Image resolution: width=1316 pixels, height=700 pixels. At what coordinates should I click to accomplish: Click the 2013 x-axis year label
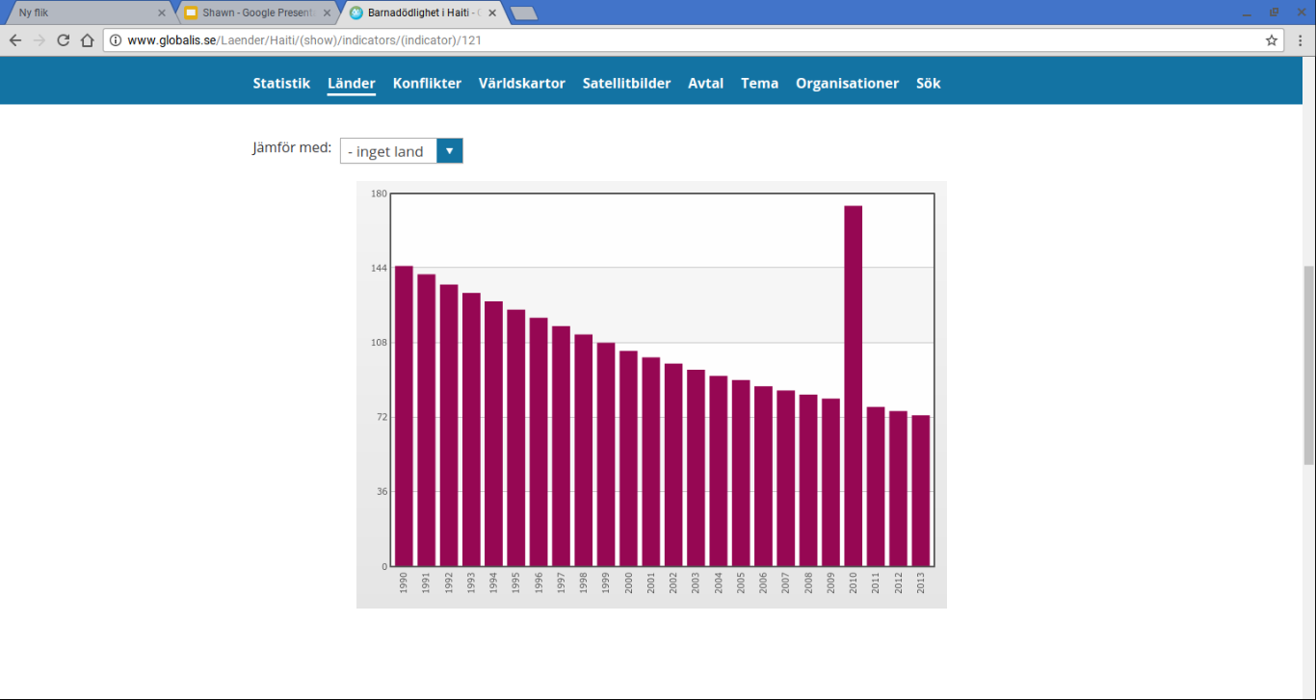(921, 583)
